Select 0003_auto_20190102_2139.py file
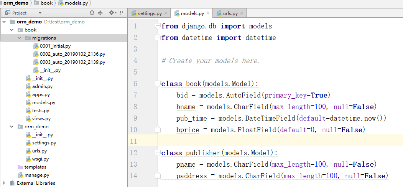 pos(72,62)
